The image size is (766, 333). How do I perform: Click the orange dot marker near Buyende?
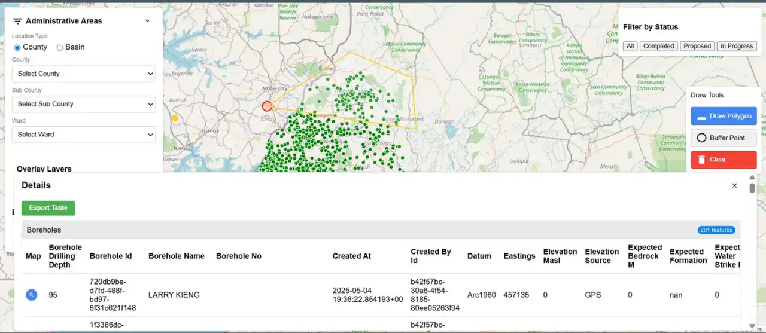(x=175, y=118)
